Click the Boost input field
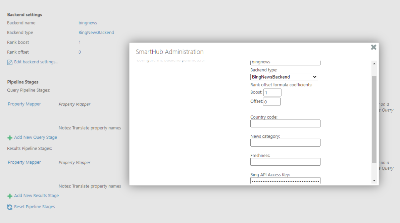 coord(272,93)
